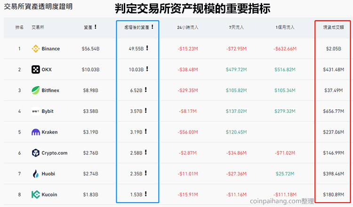Click rank number 5 in Kraken row

pos(19,132)
